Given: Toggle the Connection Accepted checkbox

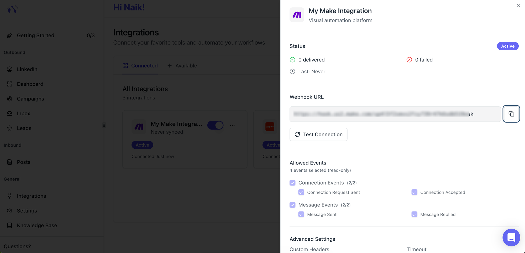Looking at the screenshot, I should 414,193.
